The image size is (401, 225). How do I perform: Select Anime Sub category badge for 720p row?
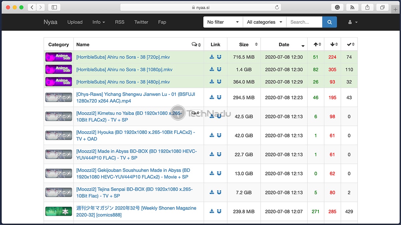58,57
